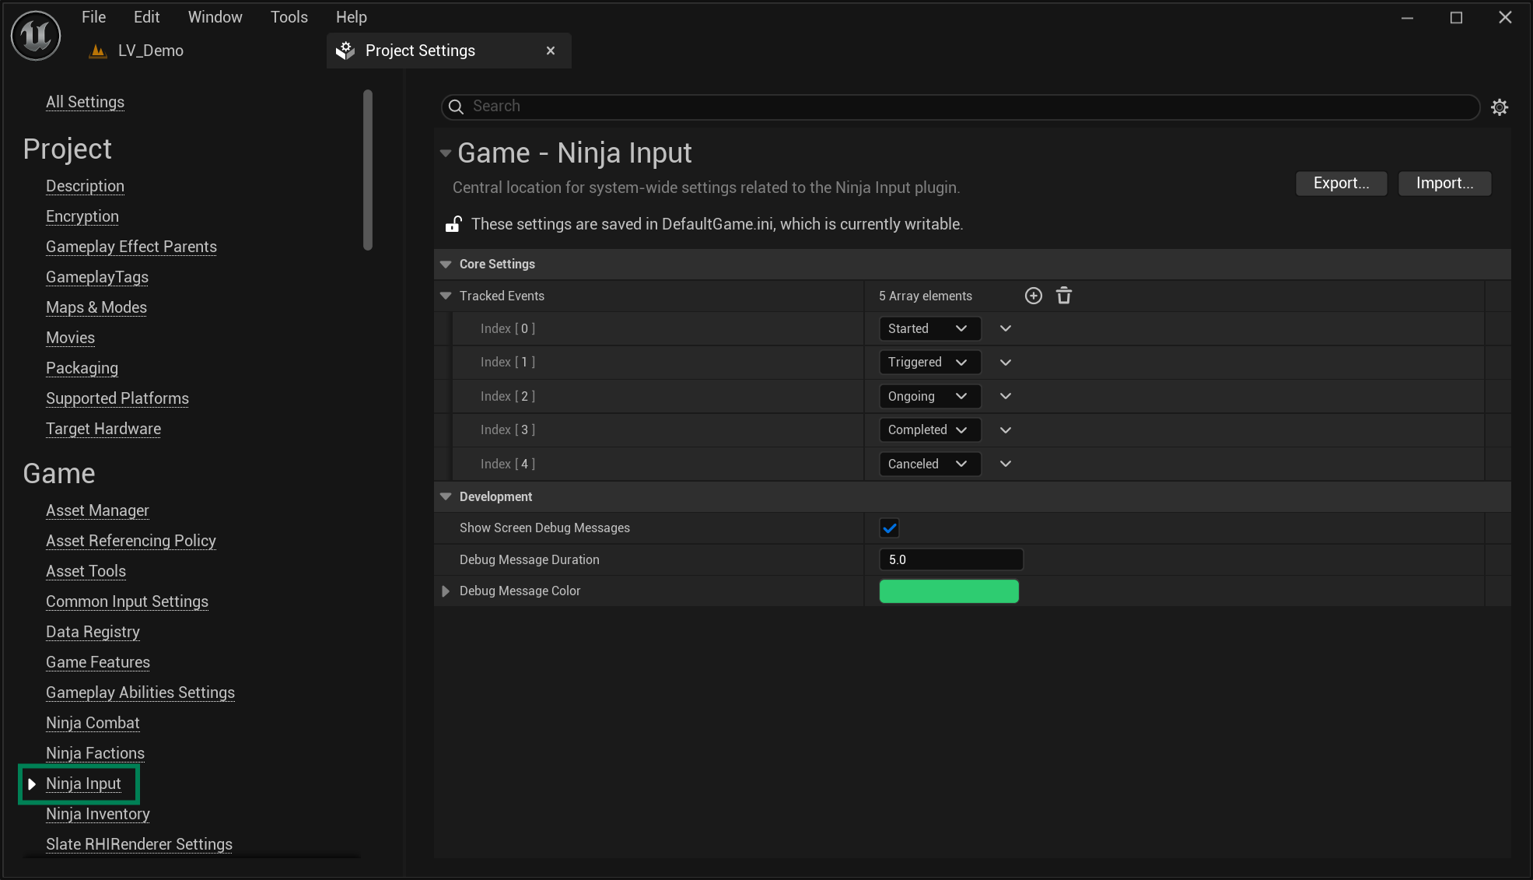Viewport: 1533px width, 880px height.
Task: Open the Started event dropdown
Action: click(929, 328)
